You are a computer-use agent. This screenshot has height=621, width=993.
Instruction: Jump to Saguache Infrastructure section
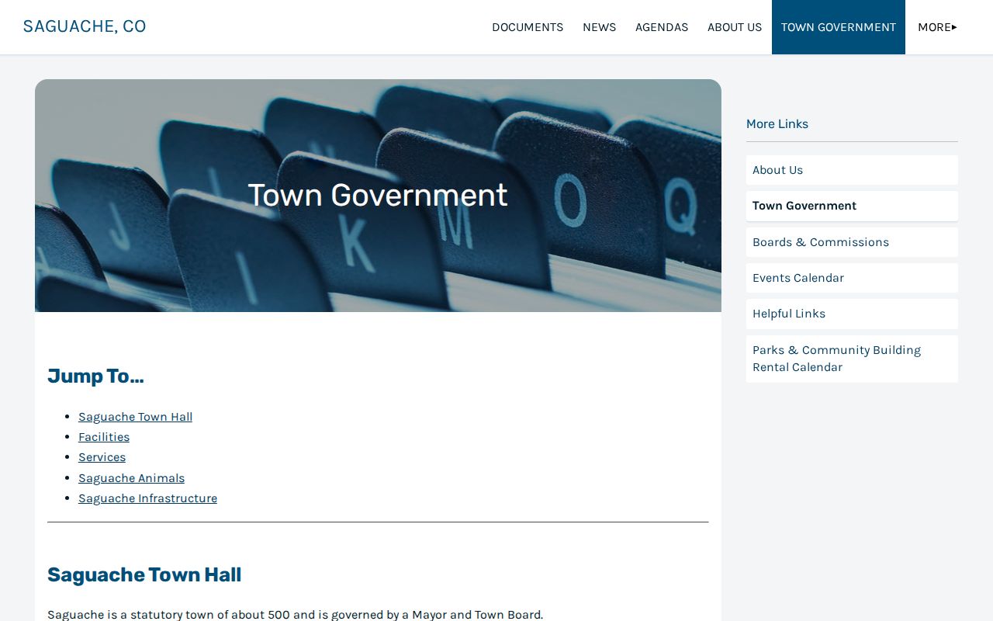point(147,498)
